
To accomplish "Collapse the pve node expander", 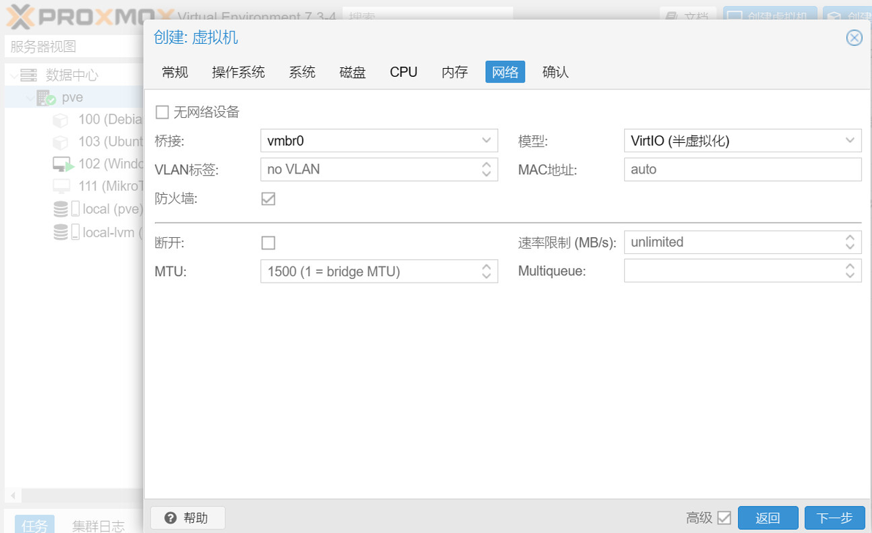I will (29, 99).
